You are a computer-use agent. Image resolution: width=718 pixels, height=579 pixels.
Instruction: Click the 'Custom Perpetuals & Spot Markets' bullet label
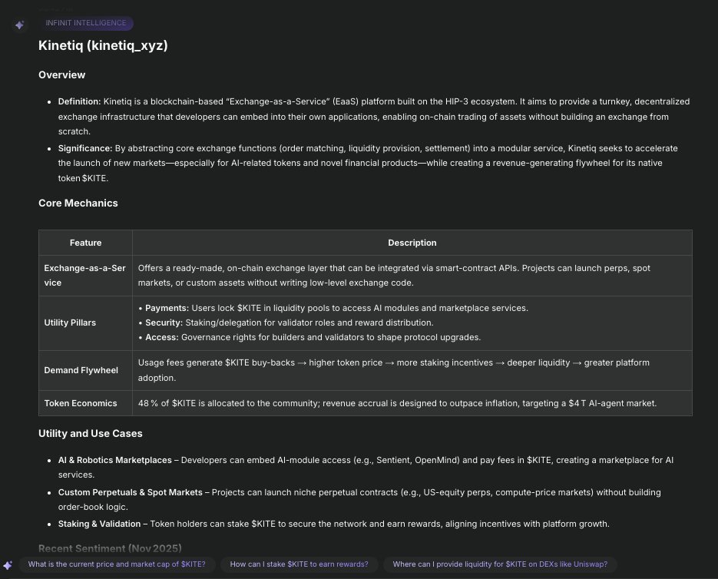coord(131,492)
